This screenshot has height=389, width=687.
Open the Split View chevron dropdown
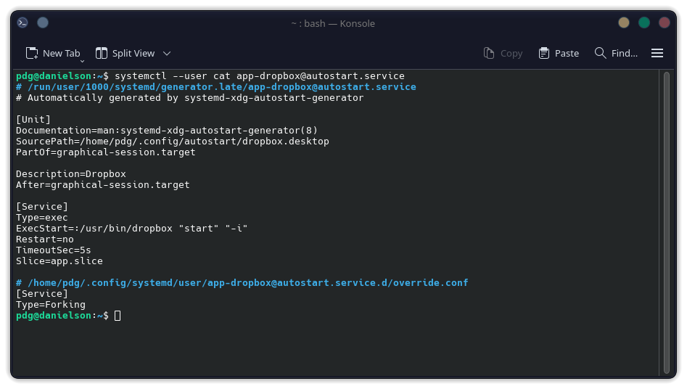click(x=167, y=53)
